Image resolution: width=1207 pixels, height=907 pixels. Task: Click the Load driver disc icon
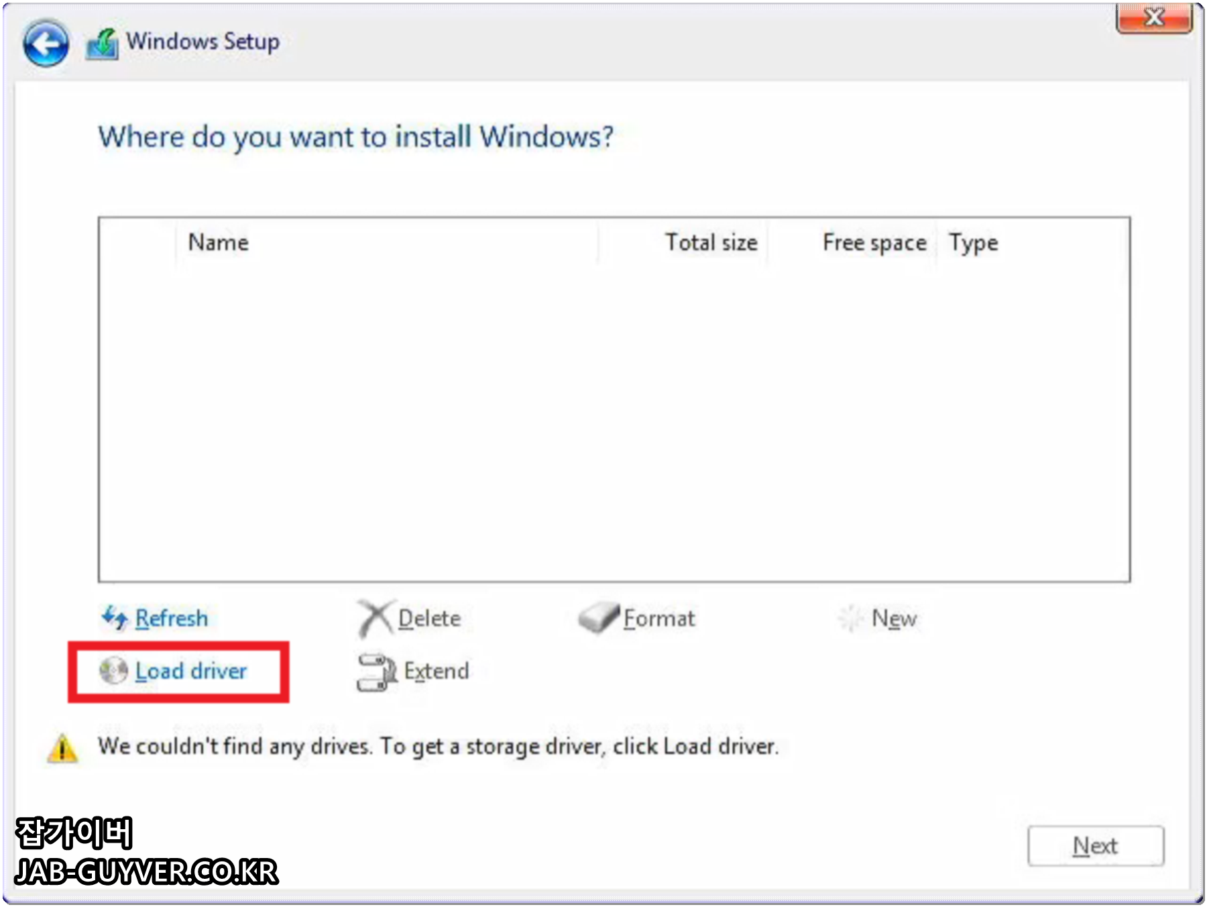click(113, 671)
